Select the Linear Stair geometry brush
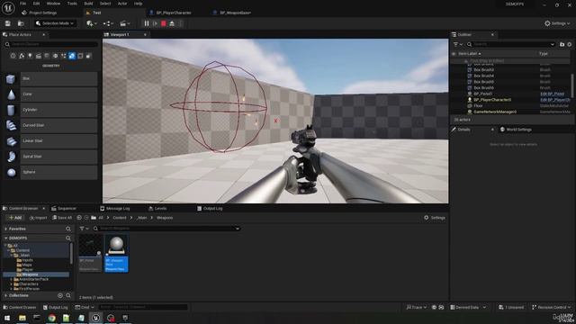This screenshot has width=576, height=324. (51, 141)
